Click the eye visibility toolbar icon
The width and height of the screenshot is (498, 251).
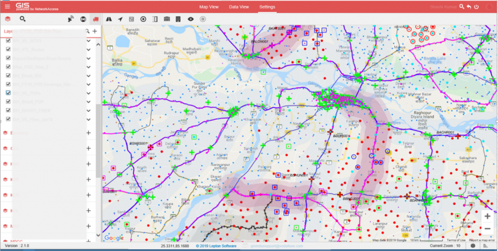pyautogui.click(x=191, y=19)
